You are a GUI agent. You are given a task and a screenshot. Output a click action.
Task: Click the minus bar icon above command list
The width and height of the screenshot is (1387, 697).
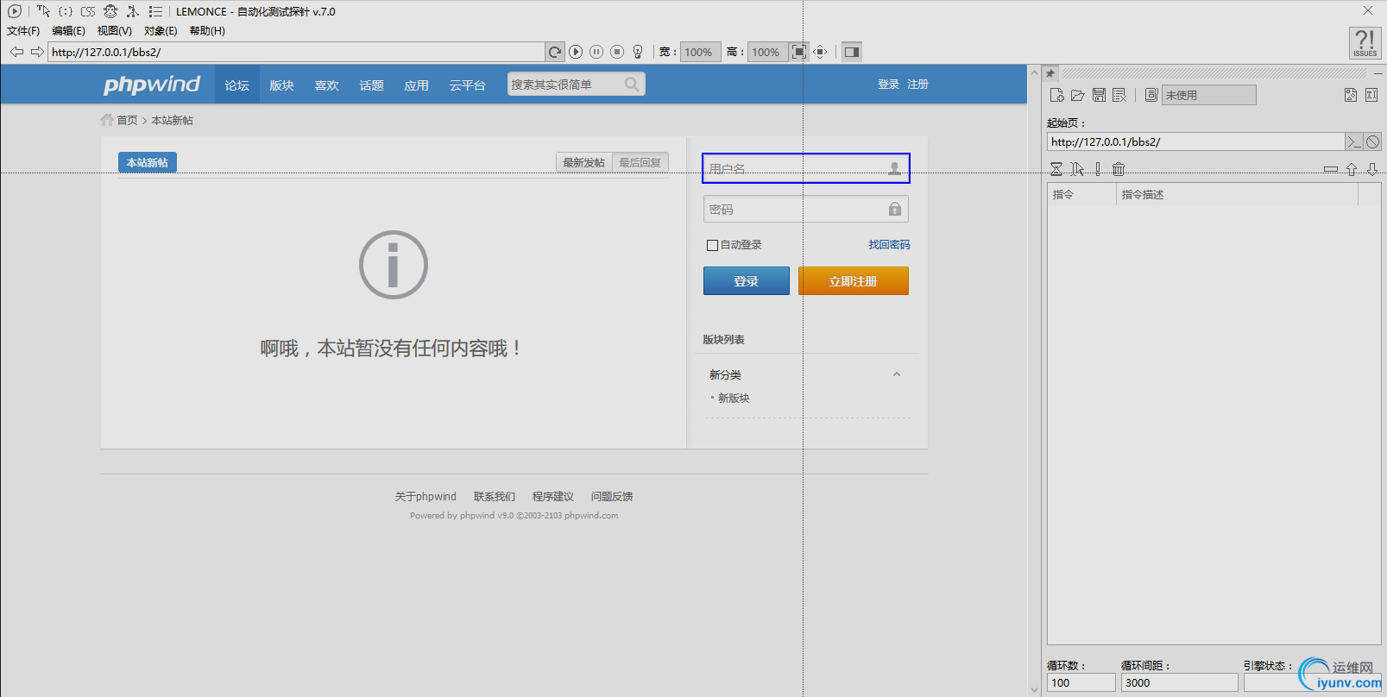point(1331,169)
